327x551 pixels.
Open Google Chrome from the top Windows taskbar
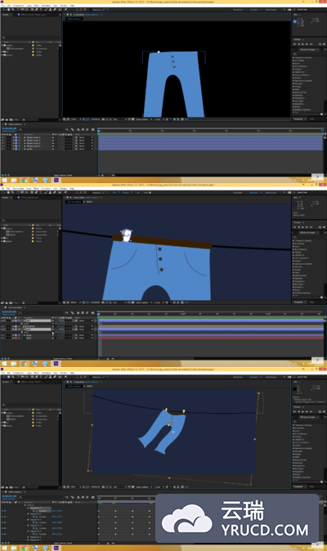point(25,181)
